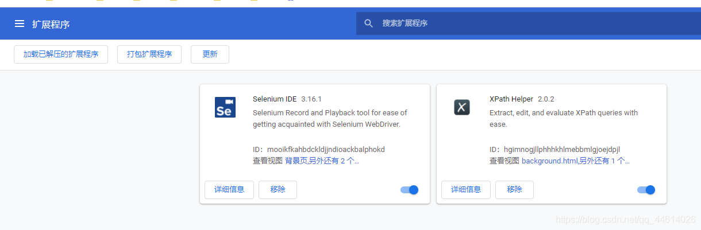Click the 更新 button

[x=210, y=54]
